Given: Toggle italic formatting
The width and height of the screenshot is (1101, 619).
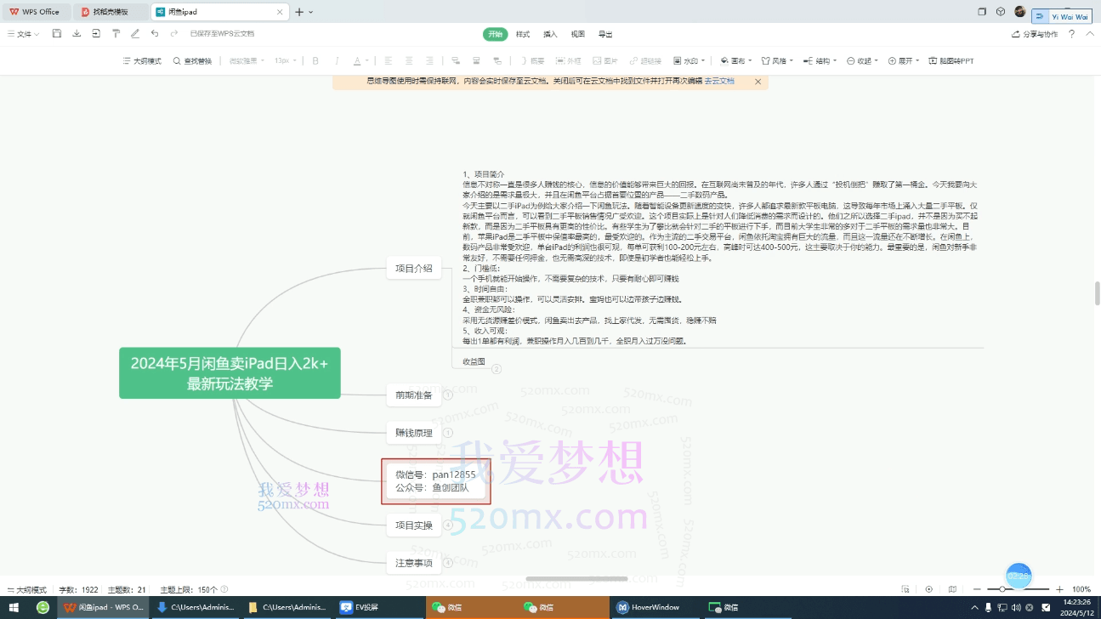Looking at the screenshot, I should click(x=337, y=60).
